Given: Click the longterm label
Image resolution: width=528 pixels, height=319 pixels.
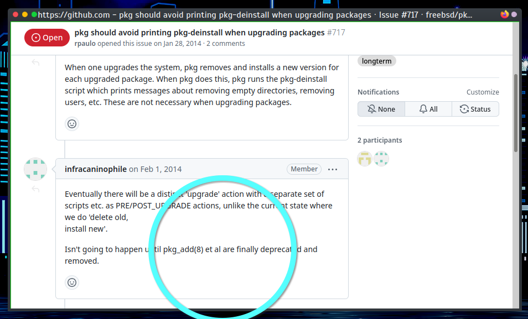Looking at the screenshot, I should pos(376,61).
